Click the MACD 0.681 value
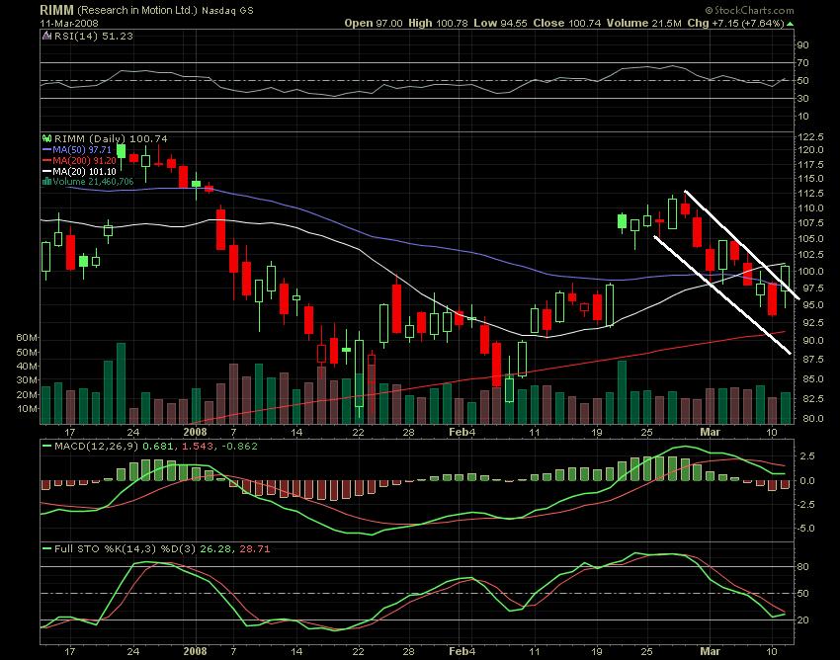 (158, 446)
